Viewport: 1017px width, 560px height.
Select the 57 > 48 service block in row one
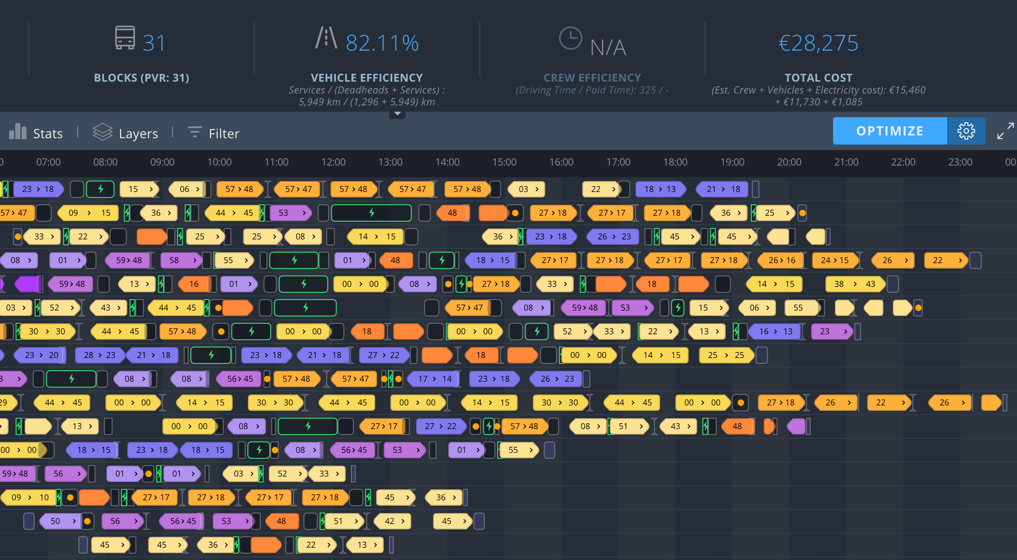click(x=240, y=189)
